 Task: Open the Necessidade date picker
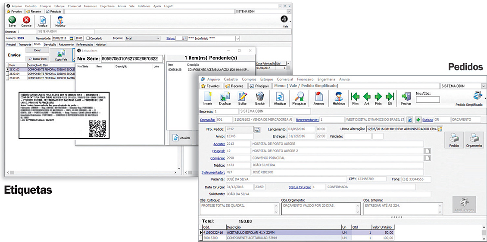pos(72,38)
